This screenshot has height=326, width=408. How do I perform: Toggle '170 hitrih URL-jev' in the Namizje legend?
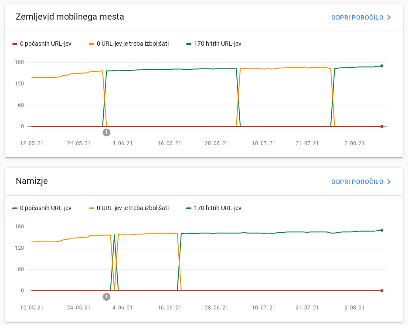pos(218,208)
